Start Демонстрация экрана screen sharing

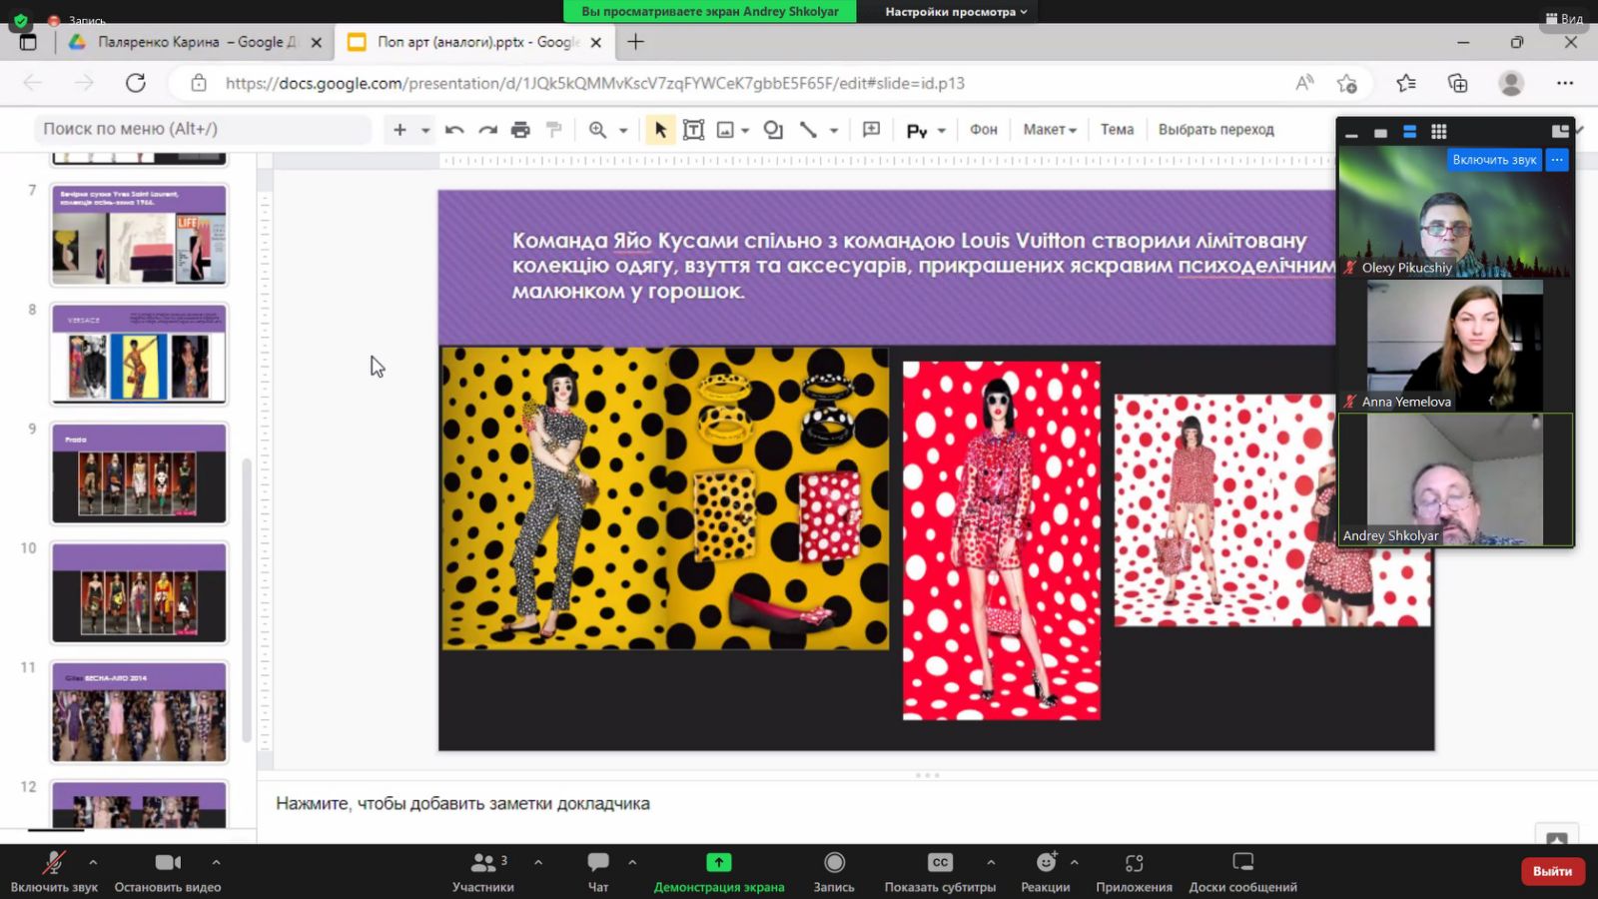click(719, 871)
